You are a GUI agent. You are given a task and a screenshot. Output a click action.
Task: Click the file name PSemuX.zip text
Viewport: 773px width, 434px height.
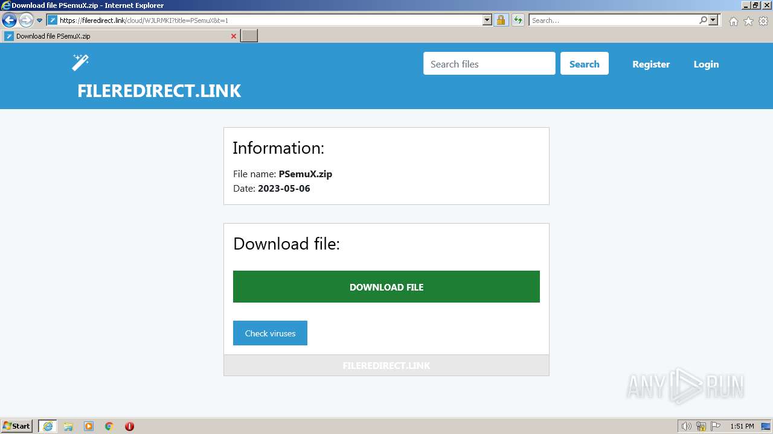pyautogui.click(x=306, y=174)
